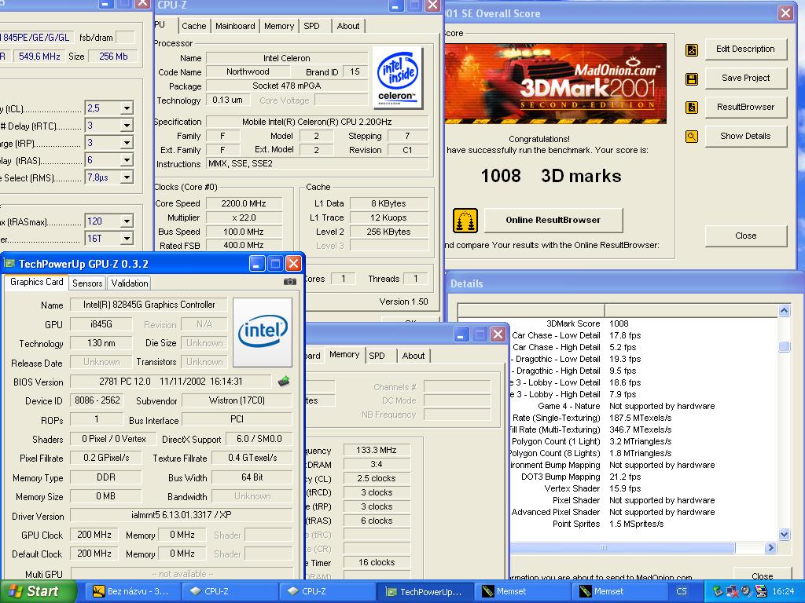Switch to TechPowerUp taskbar button
Image resolution: width=805 pixels, height=603 pixels.
point(425,592)
